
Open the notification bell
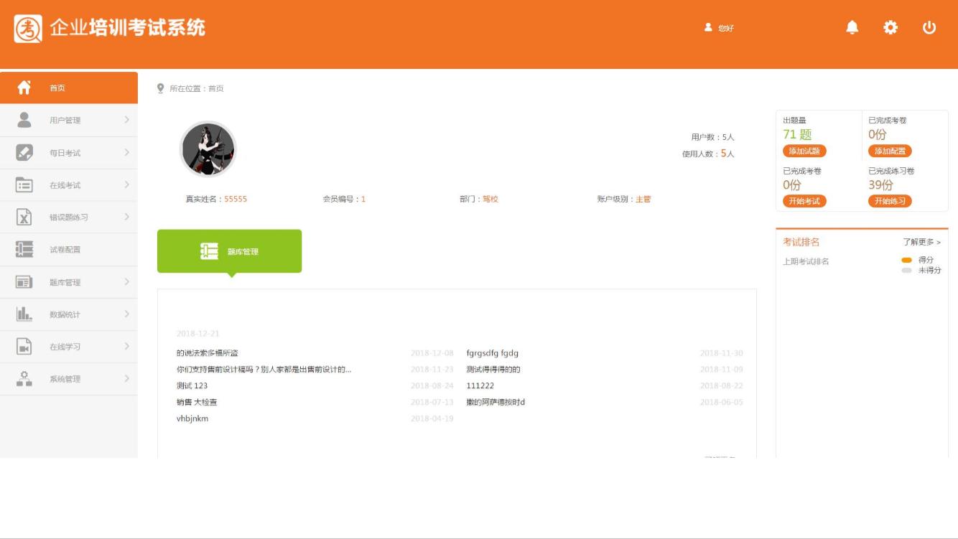(x=852, y=28)
